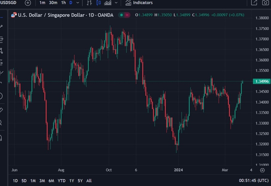Viewport: 271px width, 186px height.
Task: Select the 6M date range tab
Action: point(51,181)
